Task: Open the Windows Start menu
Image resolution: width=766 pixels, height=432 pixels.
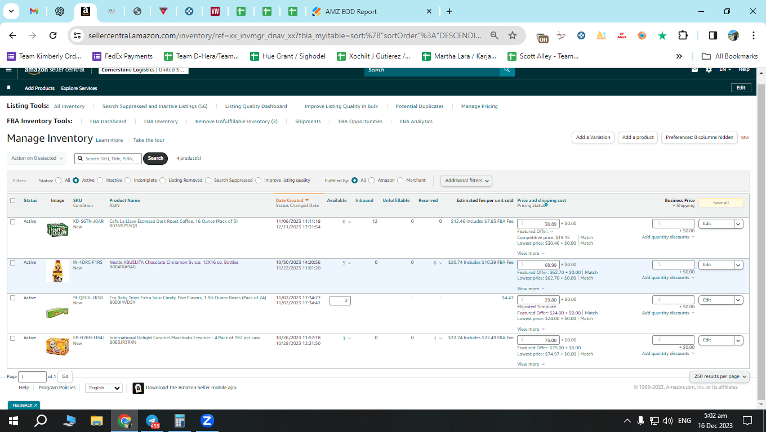Action: [14, 420]
